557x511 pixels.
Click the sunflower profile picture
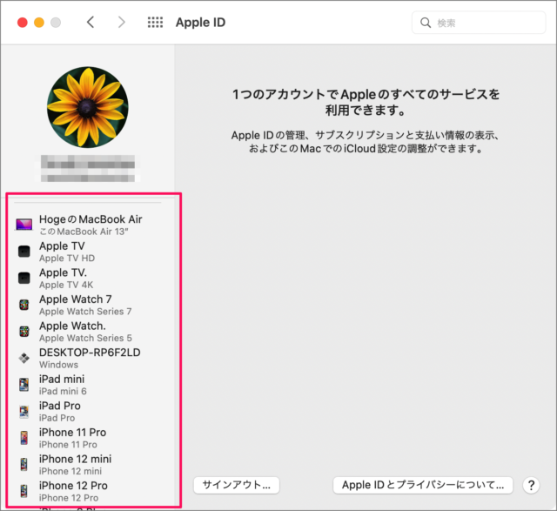pos(88,107)
